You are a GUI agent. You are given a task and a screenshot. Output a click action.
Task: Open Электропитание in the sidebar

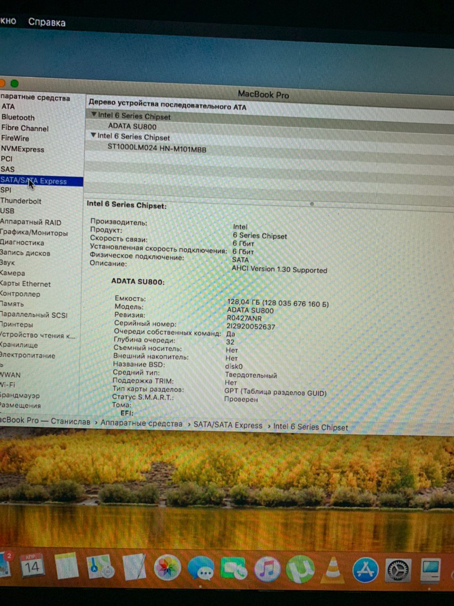pos(28,355)
